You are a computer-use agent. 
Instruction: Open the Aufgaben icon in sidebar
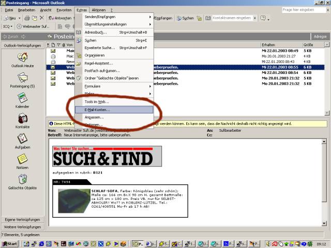pyautogui.click(x=22, y=138)
